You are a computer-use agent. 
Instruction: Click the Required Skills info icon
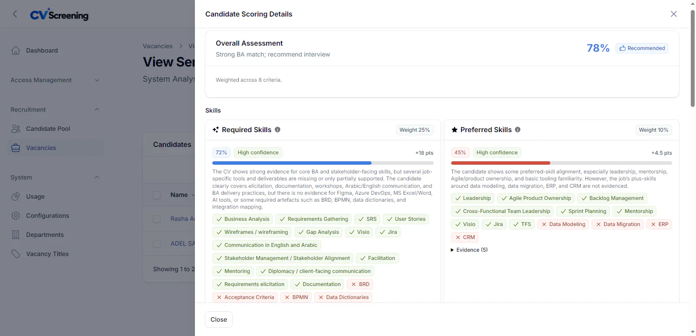pyautogui.click(x=278, y=130)
